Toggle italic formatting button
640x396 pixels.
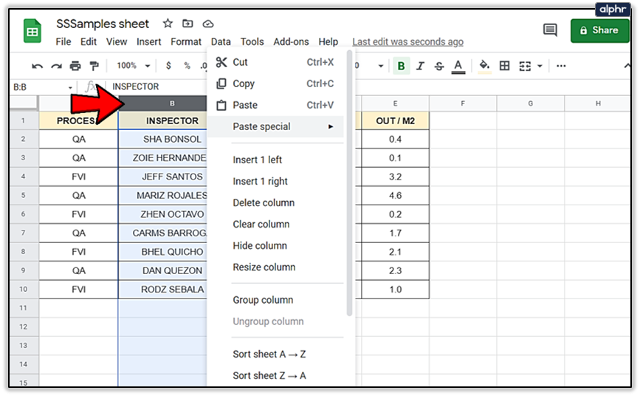tap(420, 66)
